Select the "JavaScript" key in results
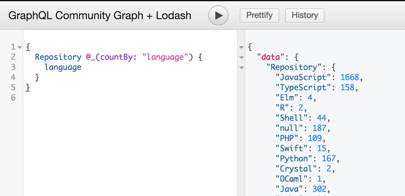405x196 pixels. pyautogui.click(x=304, y=77)
